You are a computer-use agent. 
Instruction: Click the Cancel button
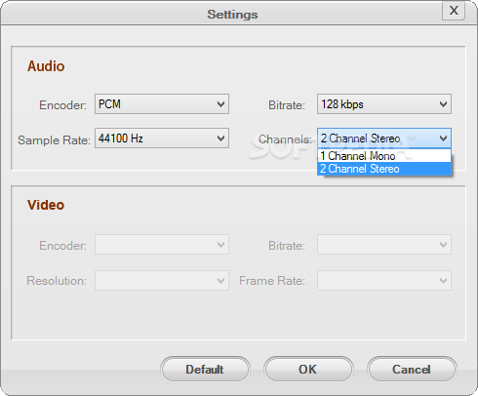[412, 369]
